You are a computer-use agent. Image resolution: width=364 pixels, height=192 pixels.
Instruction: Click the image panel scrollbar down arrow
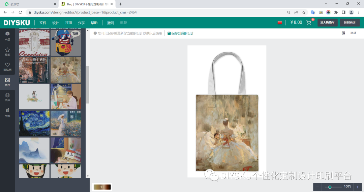click(x=88, y=176)
